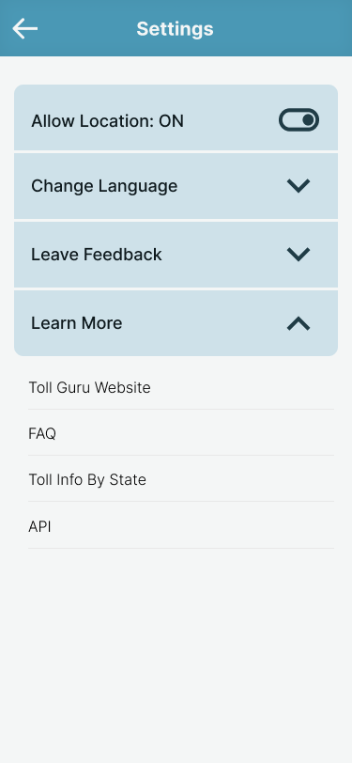Expand Leave Feedback using its down chevron

298,255
